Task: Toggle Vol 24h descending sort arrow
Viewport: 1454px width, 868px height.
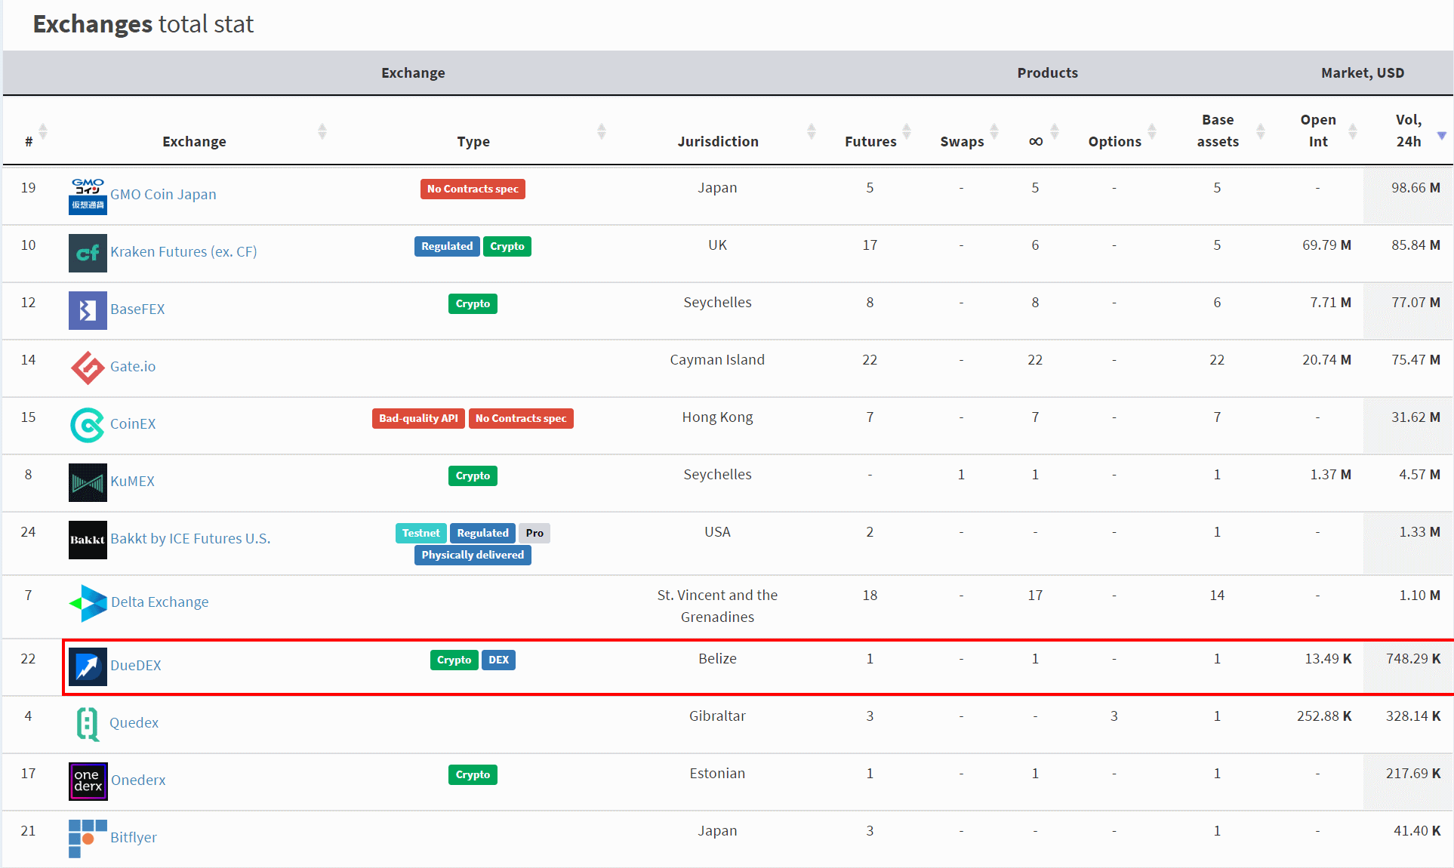Action: 1442,135
